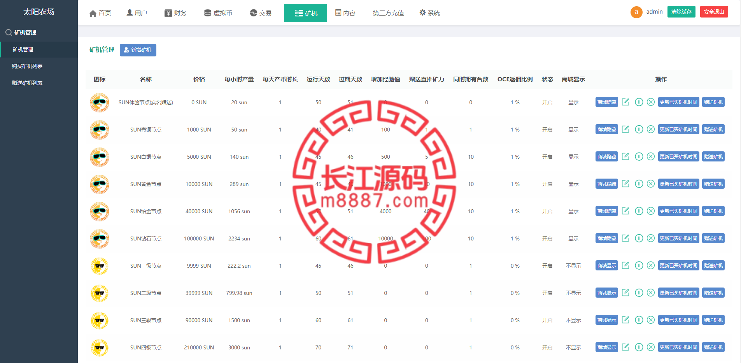This screenshot has width=741, height=363.
Task: Click the admin username text
Action: (655, 12)
